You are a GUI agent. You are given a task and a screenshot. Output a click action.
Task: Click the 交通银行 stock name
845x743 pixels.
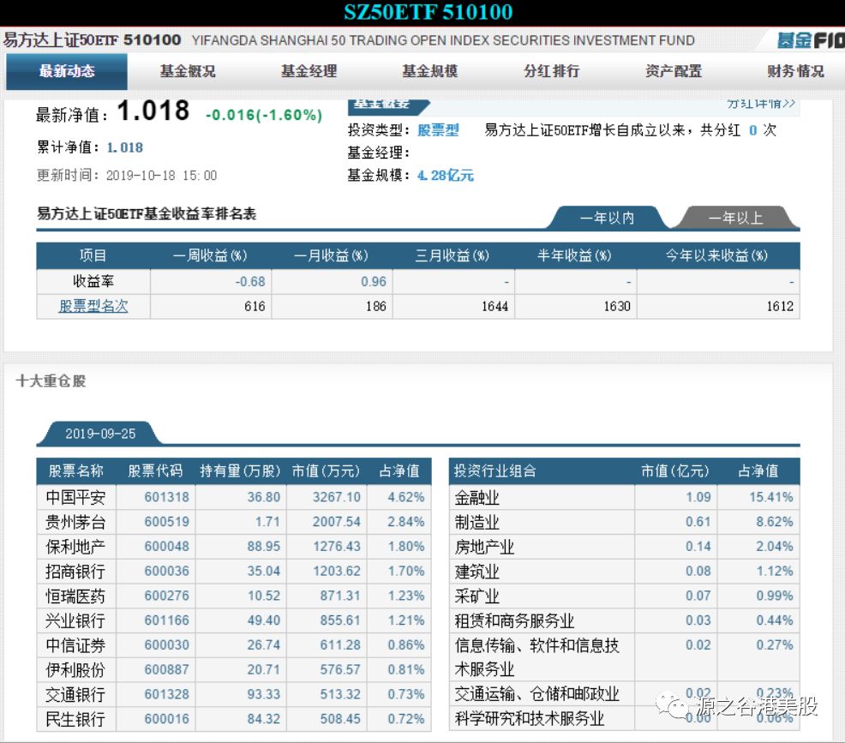click(75, 694)
